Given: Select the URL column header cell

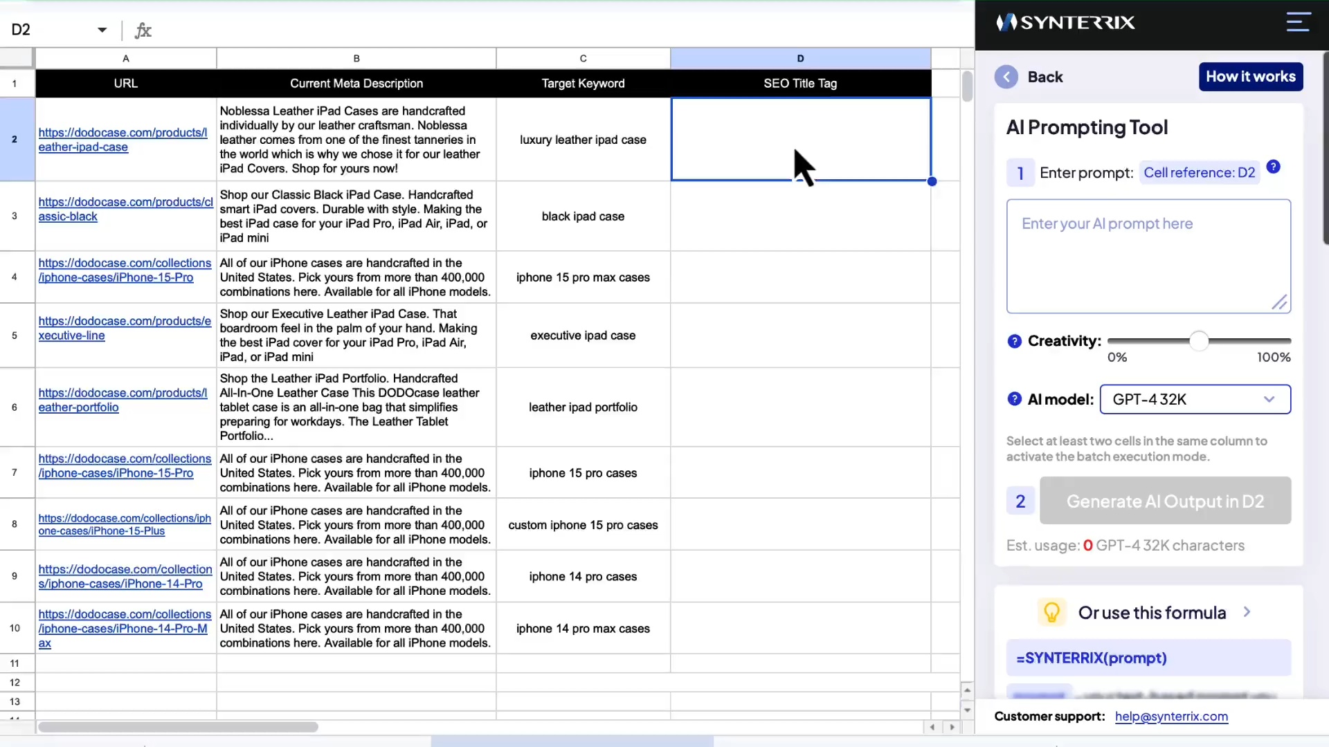Looking at the screenshot, I should [125, 83].
